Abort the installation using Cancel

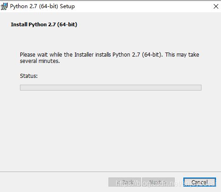[200, 182]
